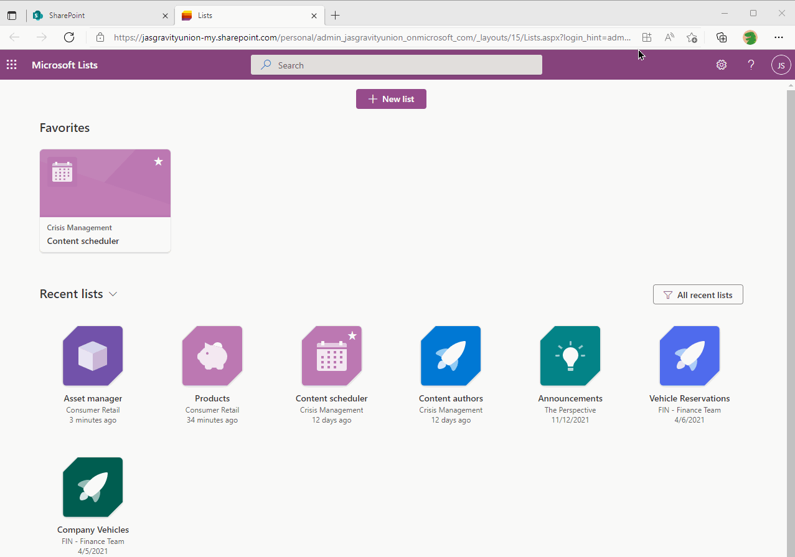Click the Announcements list name
Screen dimensions: 795x557
point(570,398)
